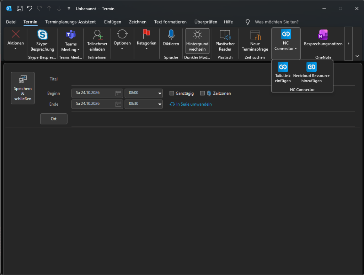
Task: Insert a Talk-Link via NC Connector
Action: click(283, 72)
